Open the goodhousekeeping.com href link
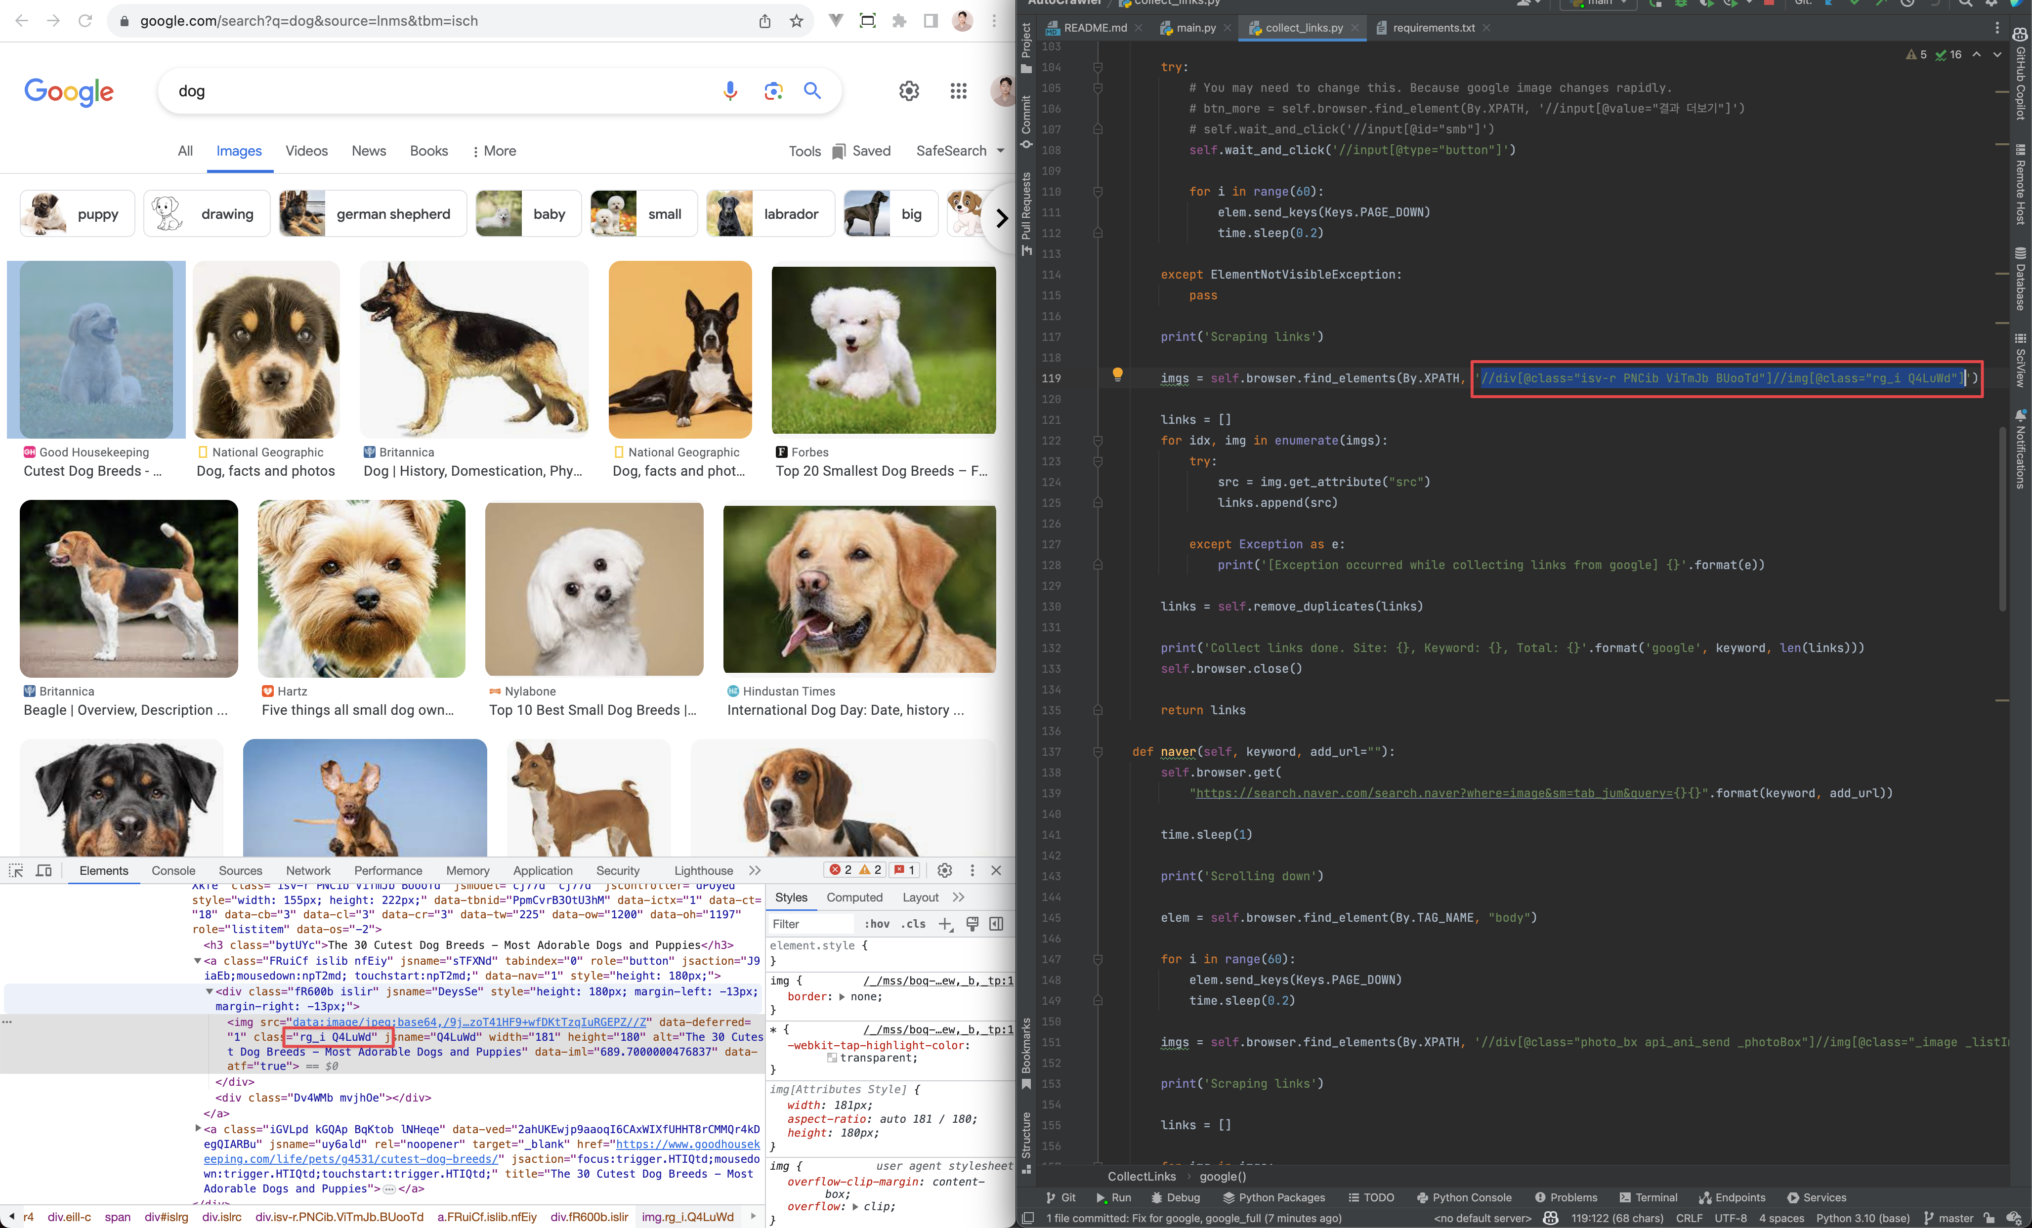Screen dimensions: 2032x1228 click(482, 1151)
